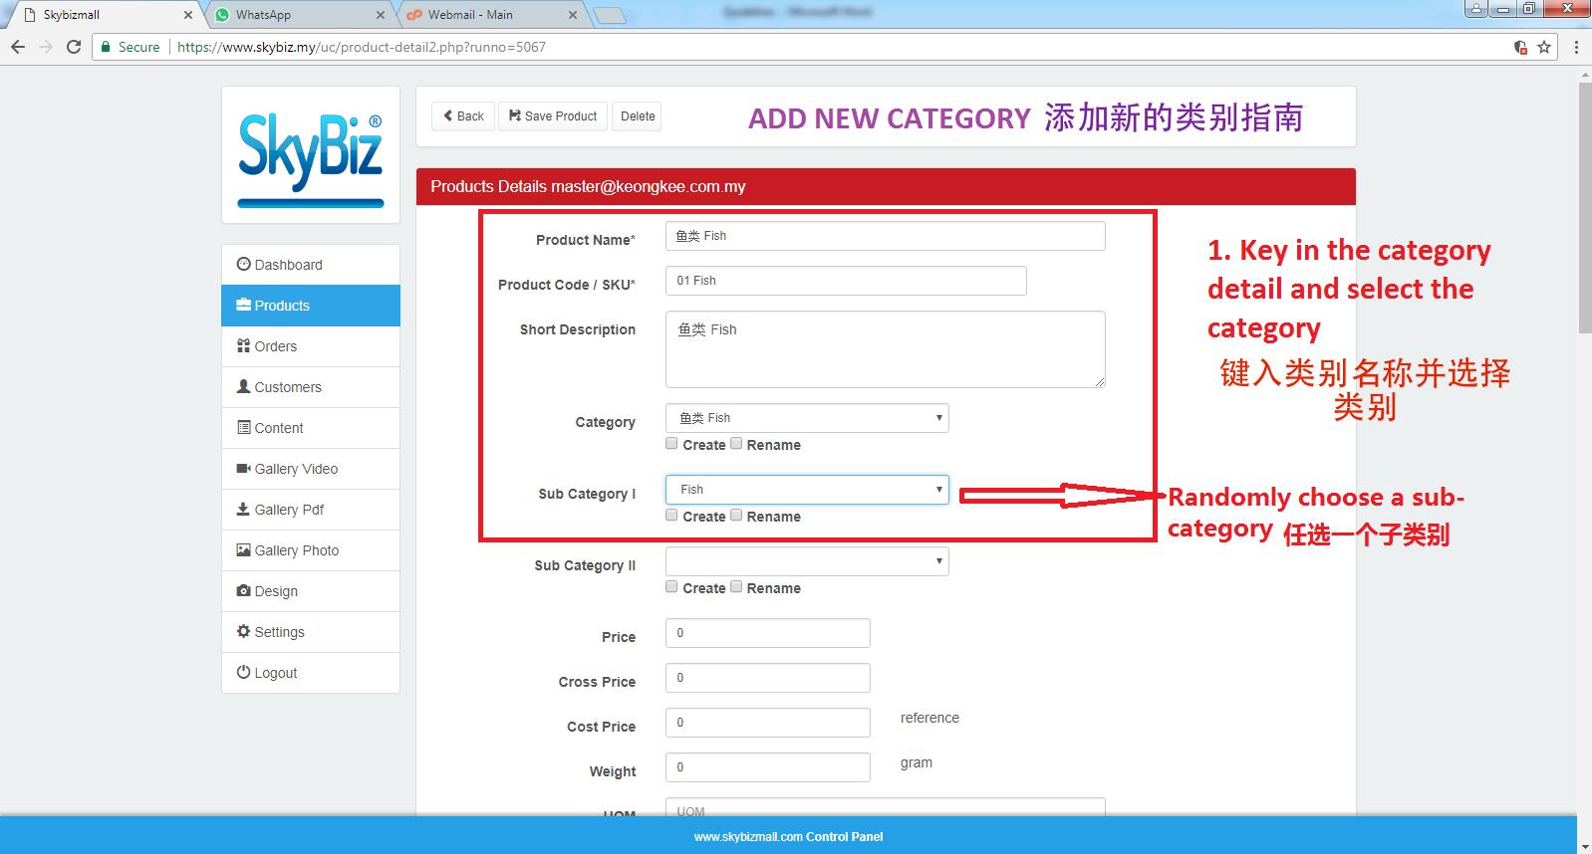
Task: Click the blocked content icon in address bar
Action: pyautogui.click(x=1520, y=47)
